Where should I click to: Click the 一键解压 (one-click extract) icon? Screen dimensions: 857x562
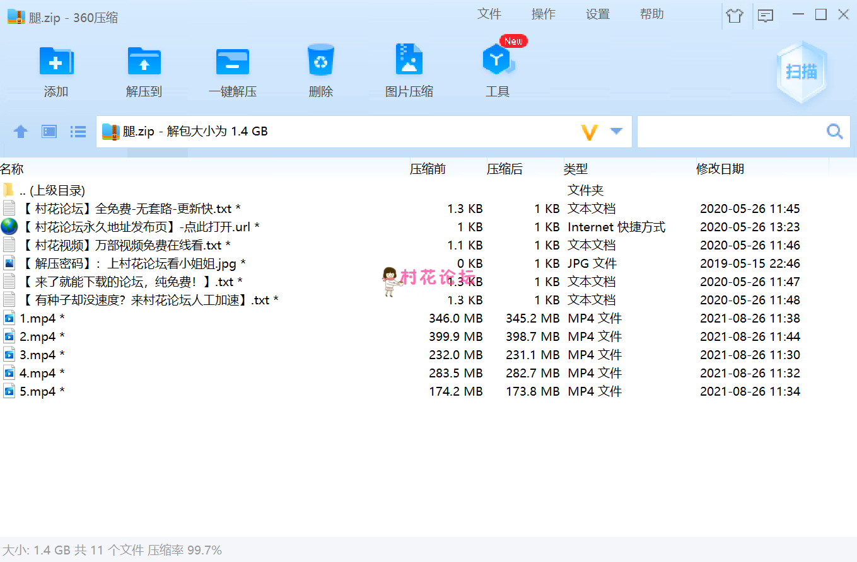(232, 62)
